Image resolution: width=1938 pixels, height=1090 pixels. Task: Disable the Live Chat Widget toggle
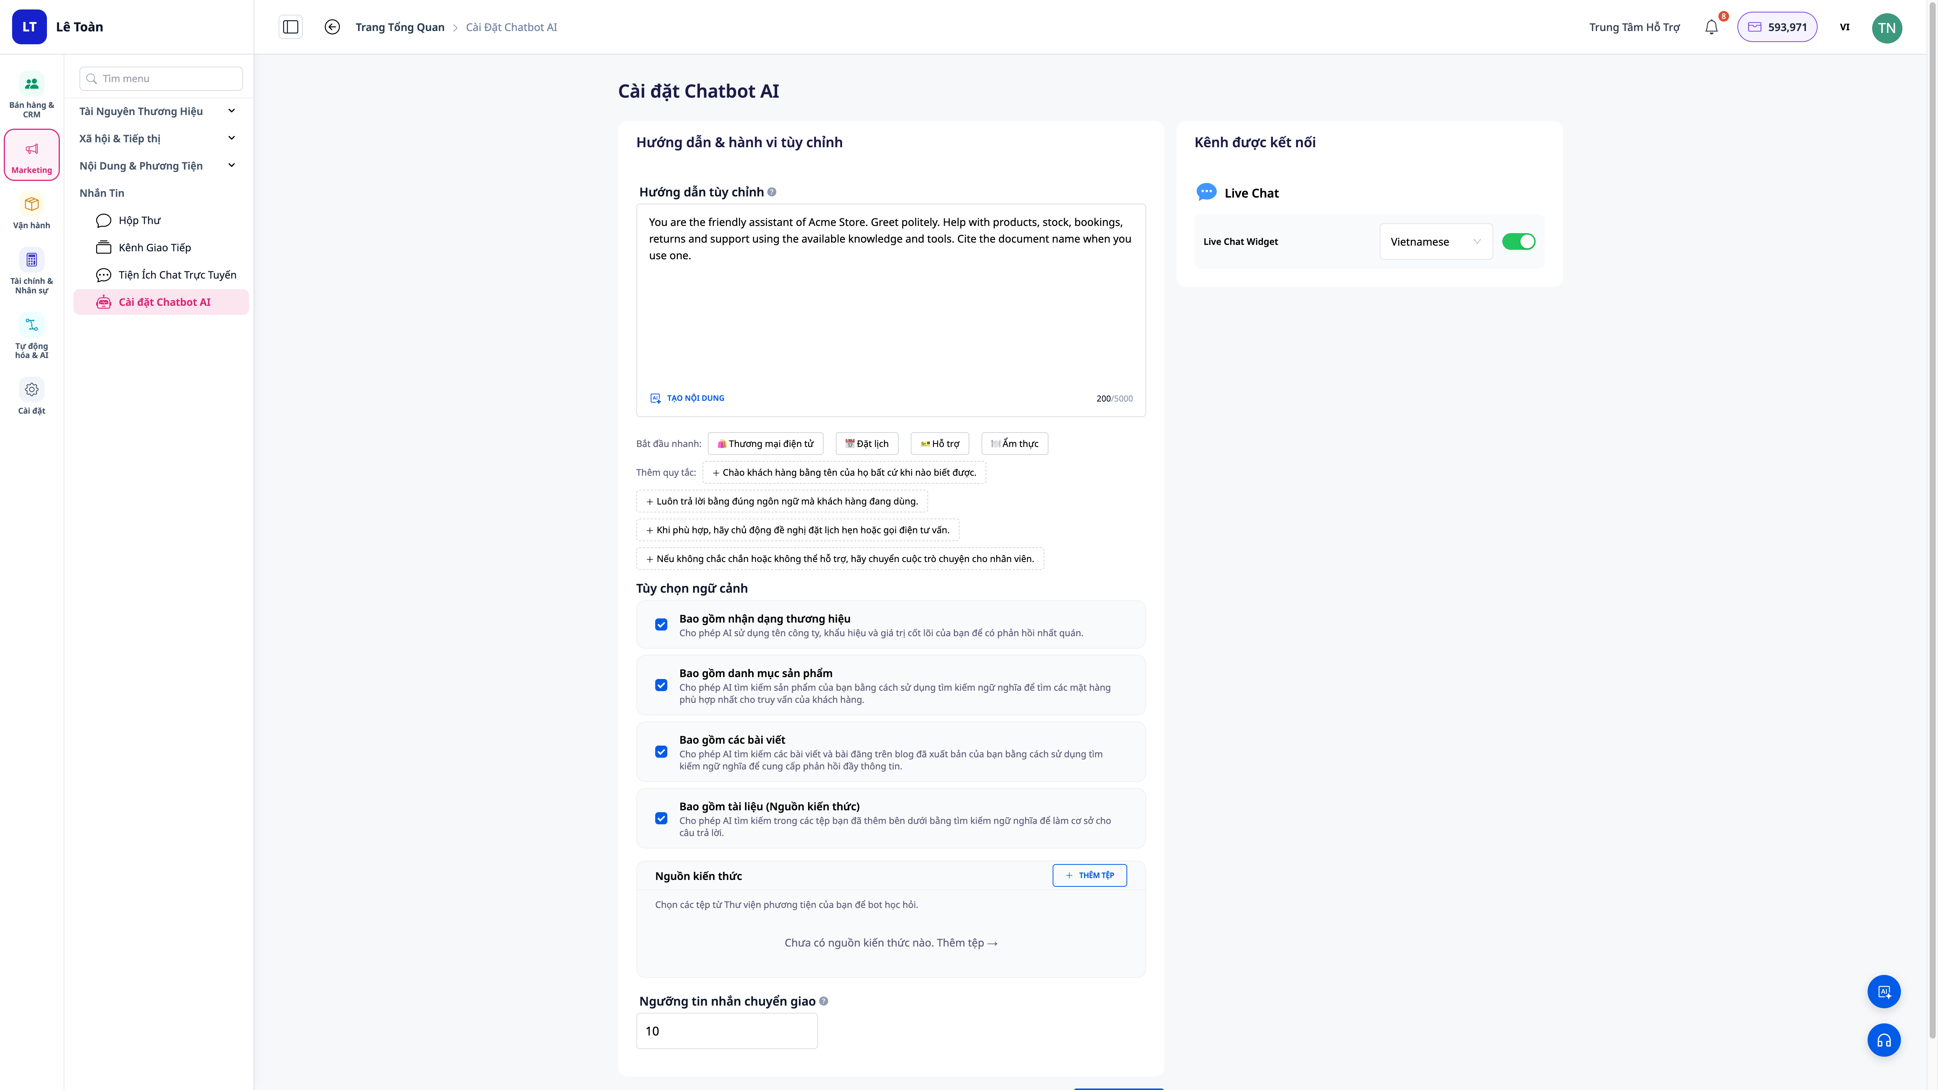pos(1518,241)
